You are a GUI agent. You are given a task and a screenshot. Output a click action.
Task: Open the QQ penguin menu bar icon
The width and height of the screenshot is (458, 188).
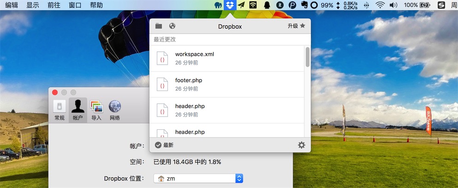click(267, 5)
